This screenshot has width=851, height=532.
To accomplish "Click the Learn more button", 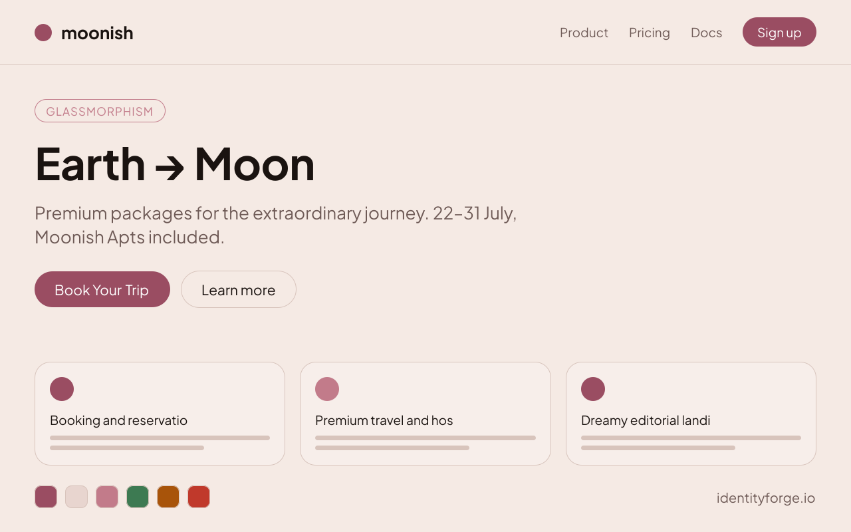I will [239, 289].
